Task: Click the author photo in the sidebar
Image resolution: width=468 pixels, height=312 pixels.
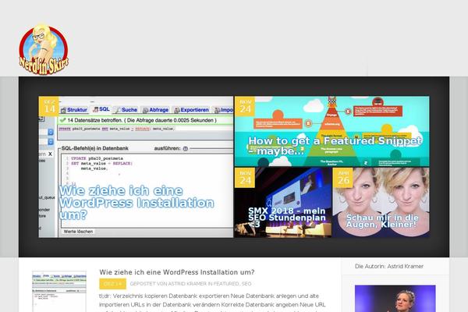Action: coord(395,299)
